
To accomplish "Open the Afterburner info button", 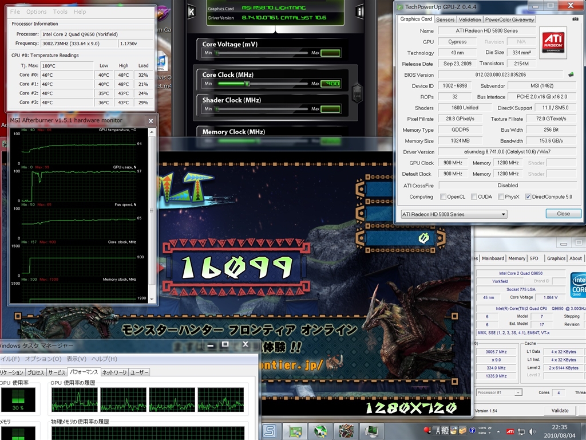I will pos(359,11).
